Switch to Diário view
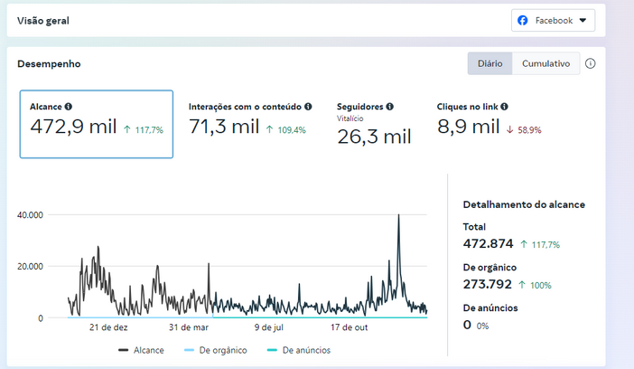 [x=490, y=63]
